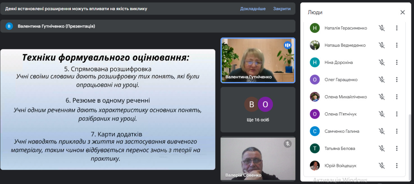Open more options for Наталія Герасименко
This screenshot has width=414, height=184.
click(397, 28)
